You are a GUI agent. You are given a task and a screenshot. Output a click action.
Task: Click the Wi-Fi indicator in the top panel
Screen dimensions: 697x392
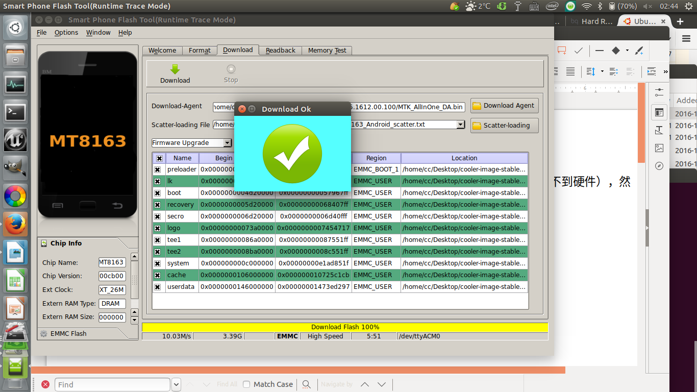pos(587,6)
